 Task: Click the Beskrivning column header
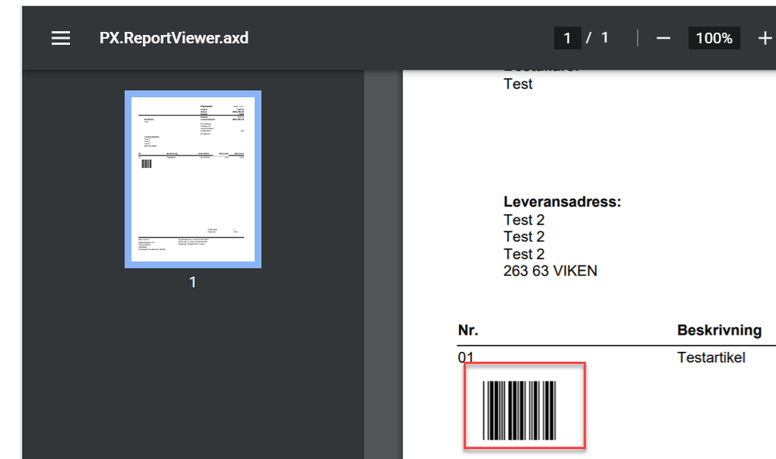point(719,330)
